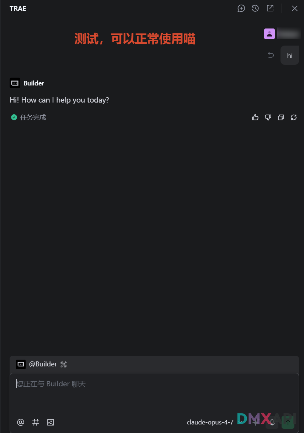Image resolution: width=304 pixels, height=433 pixels.
Task: Give the response a thumbs down
Action: [268, 117]
